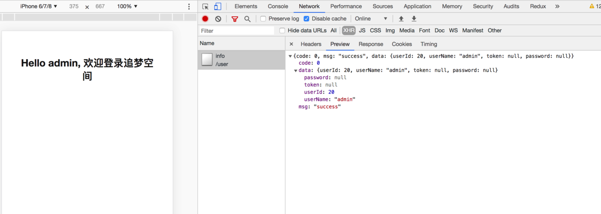601x214 pixels.
Task: Click the userName "admin" value line
Action: [330, 99]
